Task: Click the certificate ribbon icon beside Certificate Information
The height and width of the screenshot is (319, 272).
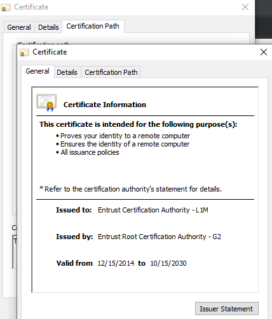Action: pyautogui.click(x=46, y=103)
